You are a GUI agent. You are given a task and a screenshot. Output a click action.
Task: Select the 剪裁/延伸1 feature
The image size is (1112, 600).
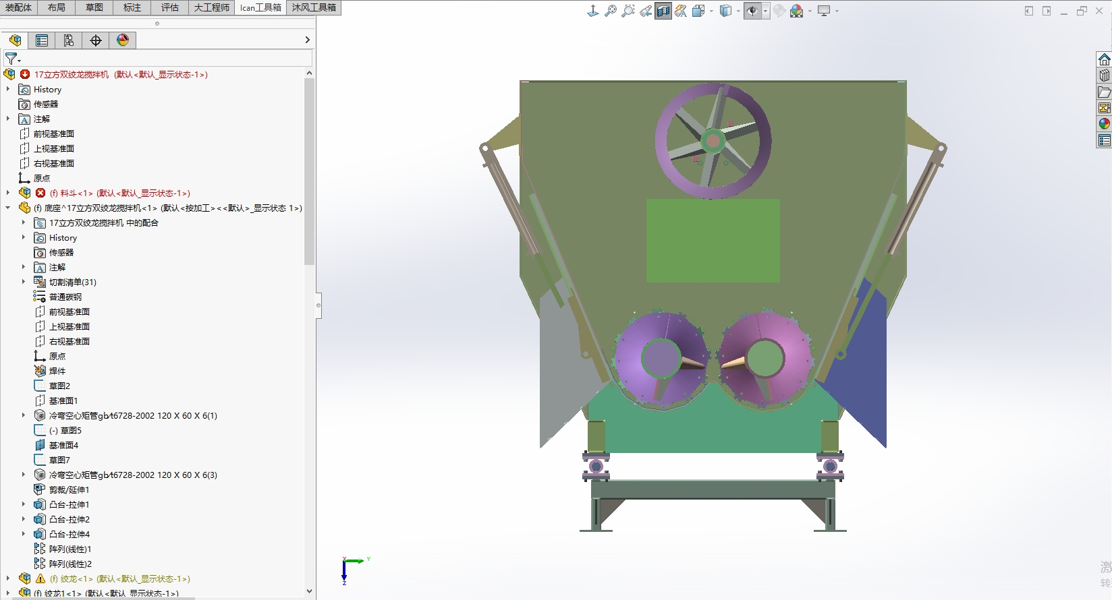(x=69, y=489)
